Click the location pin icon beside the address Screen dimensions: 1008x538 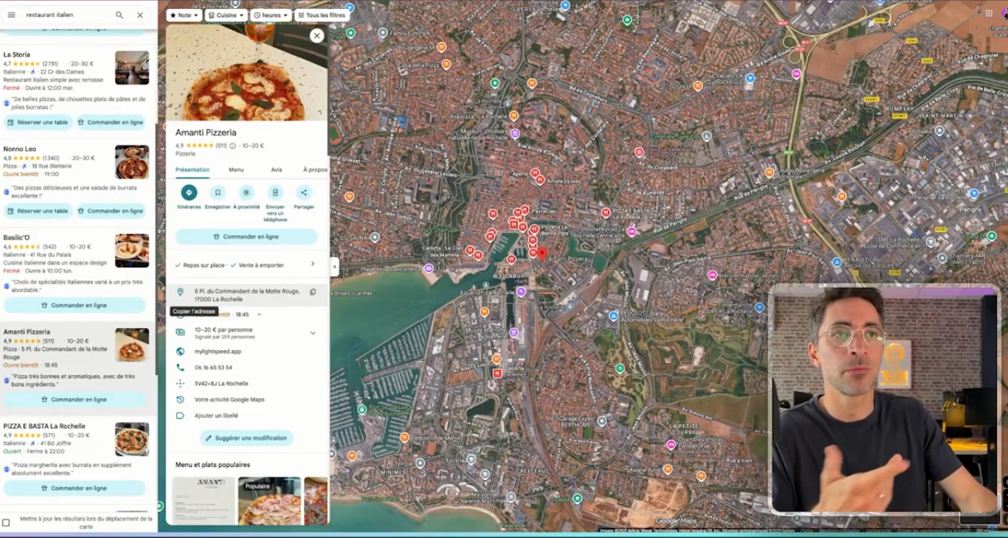[180, 292]
